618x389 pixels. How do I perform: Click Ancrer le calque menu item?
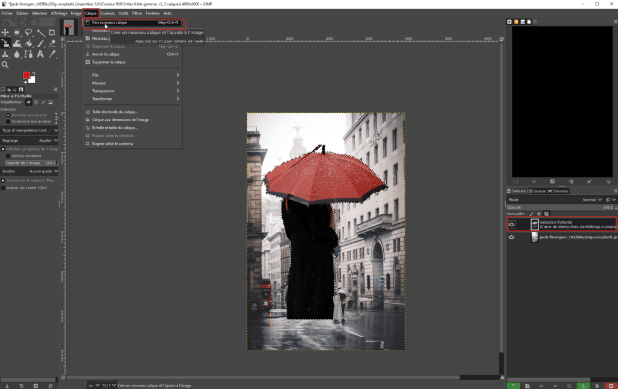click(x=106, y=54)
